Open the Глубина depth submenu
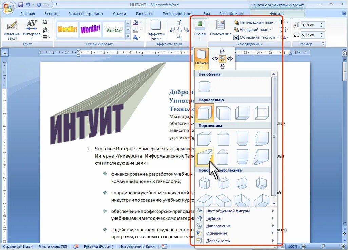348x250 pixels. [235, 218]
